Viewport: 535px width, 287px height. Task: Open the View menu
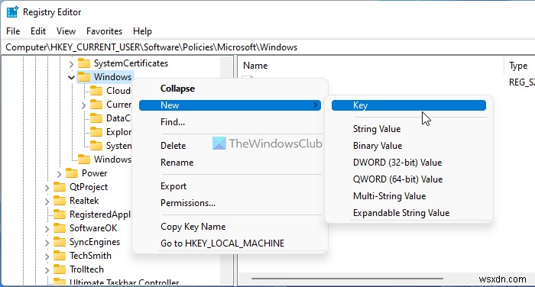66,31
